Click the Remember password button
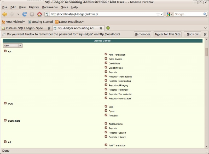This screenshot has width=209, height=154. (x=142, y=34)
